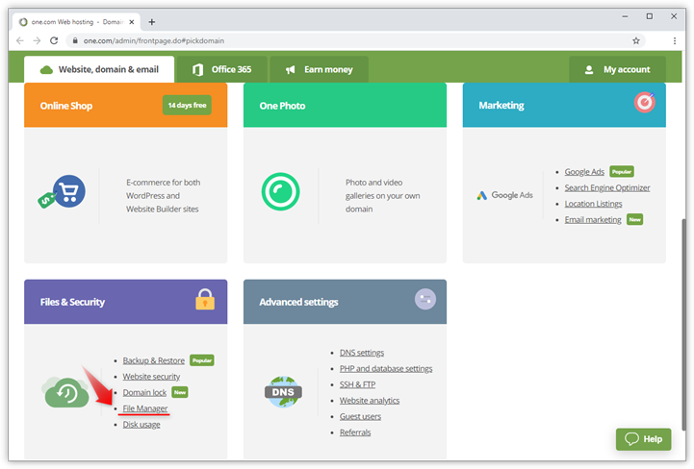
Task: Bookmark page with the star icon
Action: coord(636,40)
